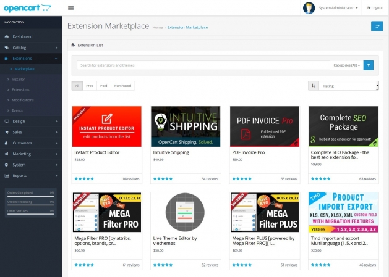Screen dimensions: 389x277
Task: Click the Sales cart icon
Action: 7,132
